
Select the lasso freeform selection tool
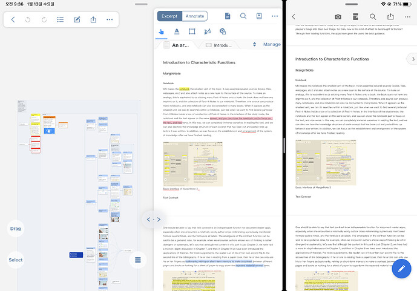tap(208, 31)
